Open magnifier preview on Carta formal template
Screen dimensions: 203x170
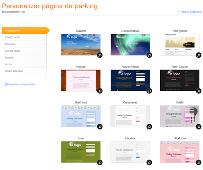(149, 127)
